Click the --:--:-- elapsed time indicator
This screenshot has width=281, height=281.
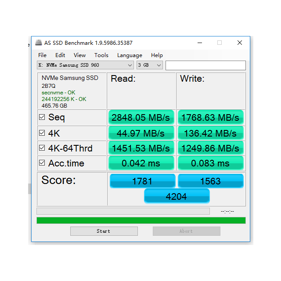(227, 212)
